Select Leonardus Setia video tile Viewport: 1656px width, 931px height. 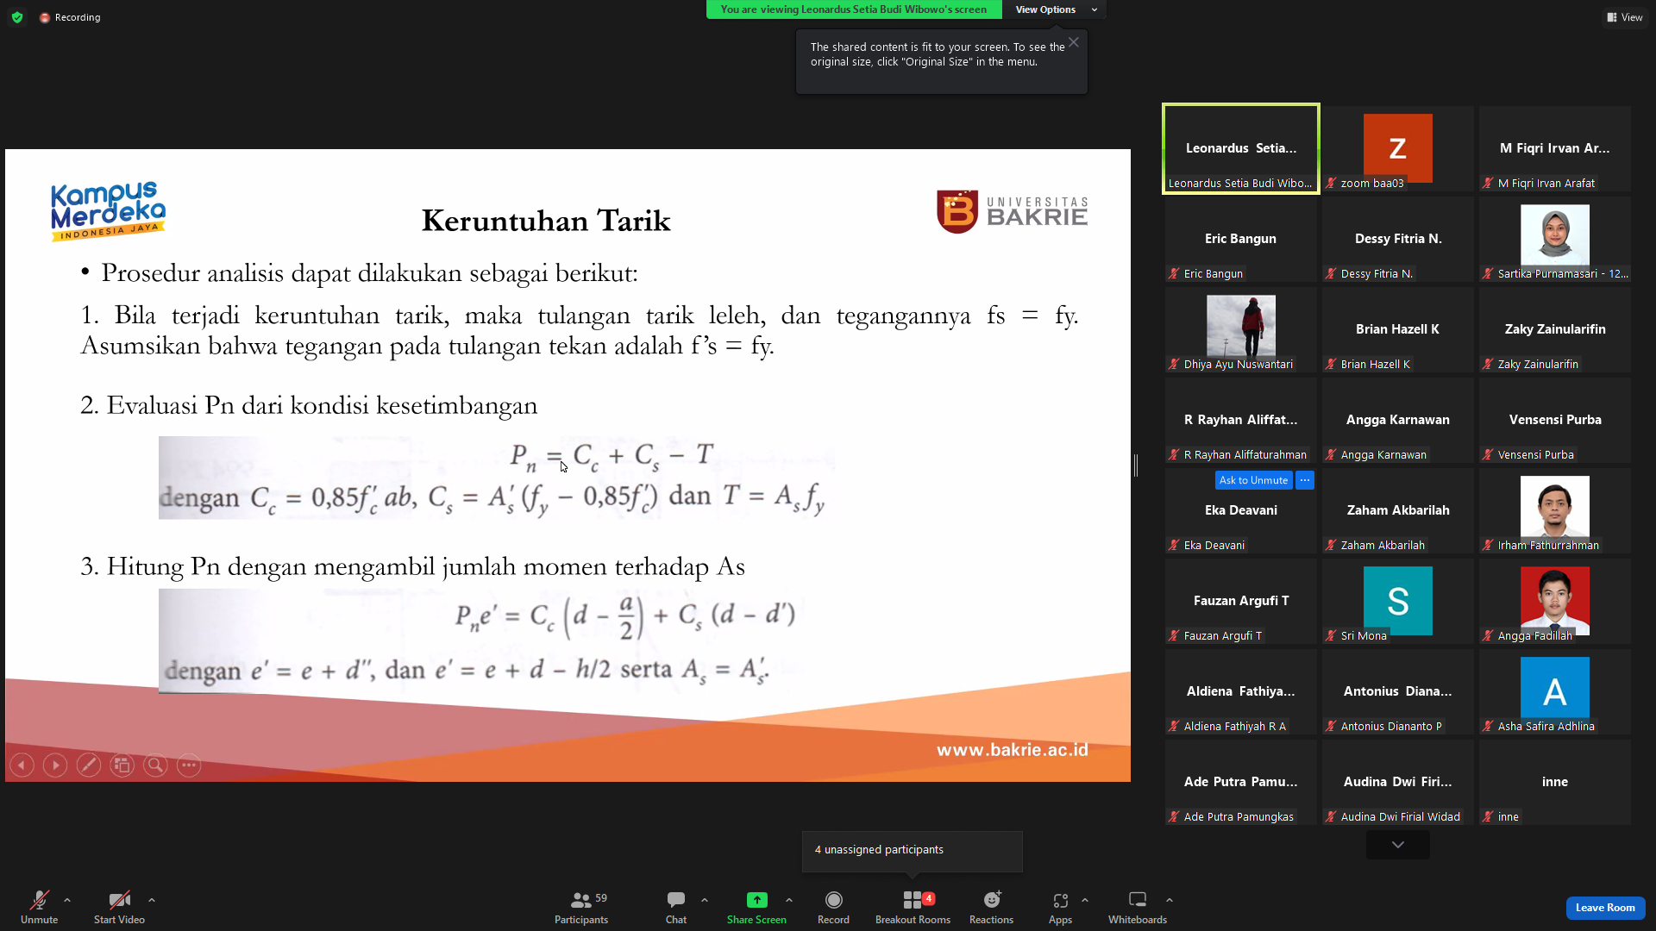click(1241, 149)
